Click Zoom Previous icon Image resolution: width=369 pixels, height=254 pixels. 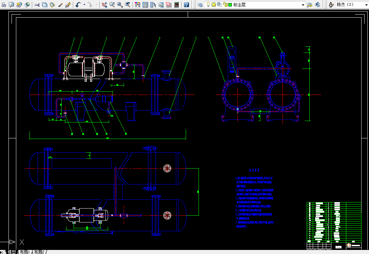127,4
